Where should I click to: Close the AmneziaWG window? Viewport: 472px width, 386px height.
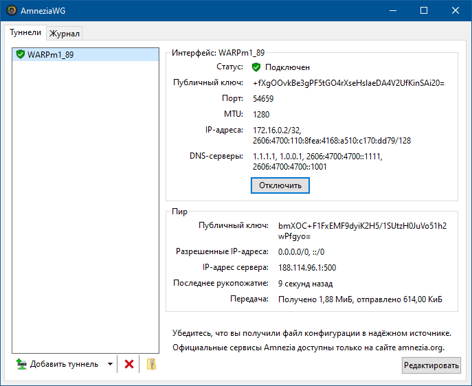[456, 11]
